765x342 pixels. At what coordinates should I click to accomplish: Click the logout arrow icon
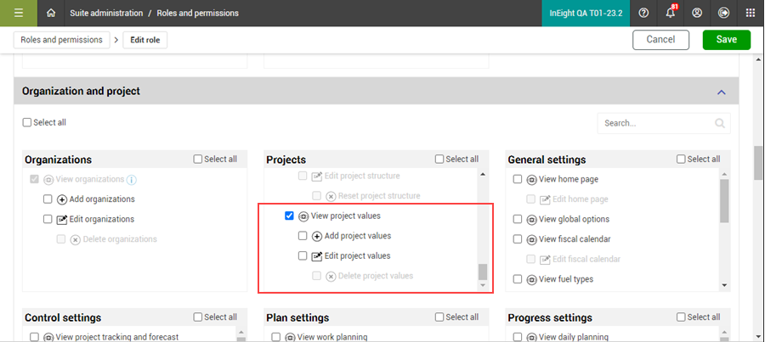tap(723, 14)
